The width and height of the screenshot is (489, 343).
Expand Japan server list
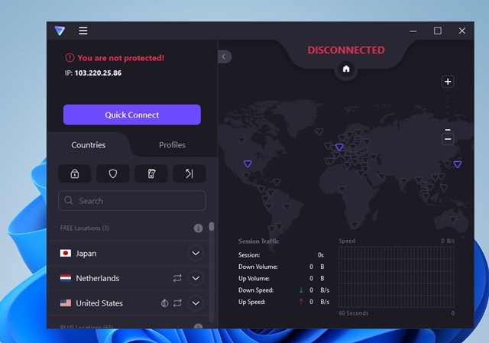coord(196,253)
